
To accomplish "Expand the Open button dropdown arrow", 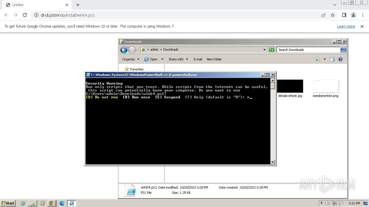I will 162,59.
